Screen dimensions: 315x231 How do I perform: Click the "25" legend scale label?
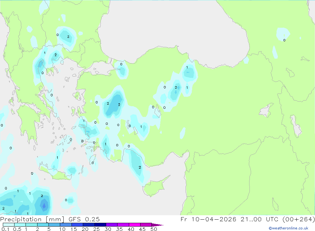tap(96, 229)
